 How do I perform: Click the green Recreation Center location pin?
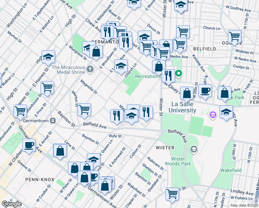pyautogui.click(x=179, y=73)
